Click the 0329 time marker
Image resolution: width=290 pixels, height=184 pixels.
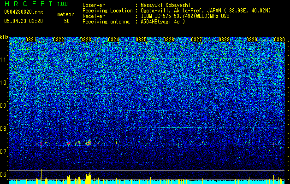[252, 40]
